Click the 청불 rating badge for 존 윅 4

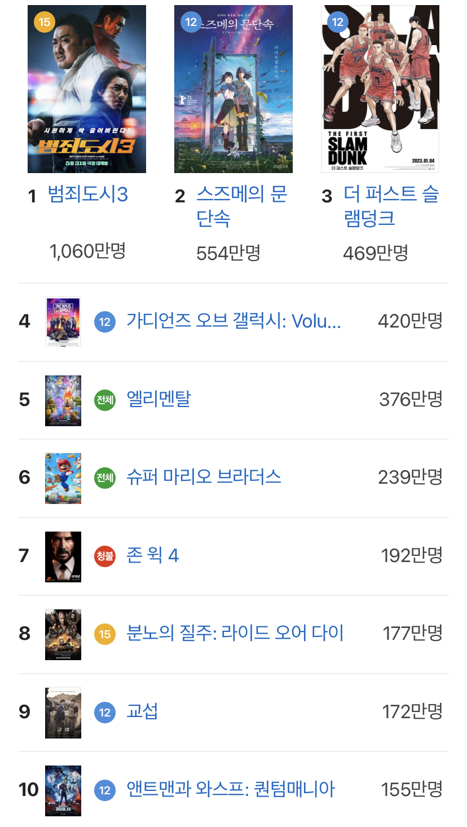pos(105,556)
